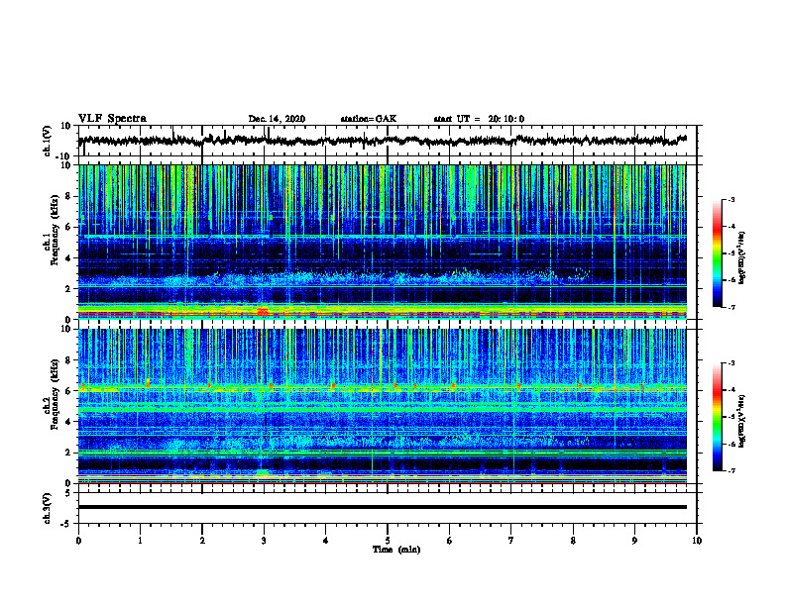Image resolution: width=785 pixels, height=606 pixels.
Task: Click the "-5" tick label on ch.3(V) axis
Action: click(66, 524)
